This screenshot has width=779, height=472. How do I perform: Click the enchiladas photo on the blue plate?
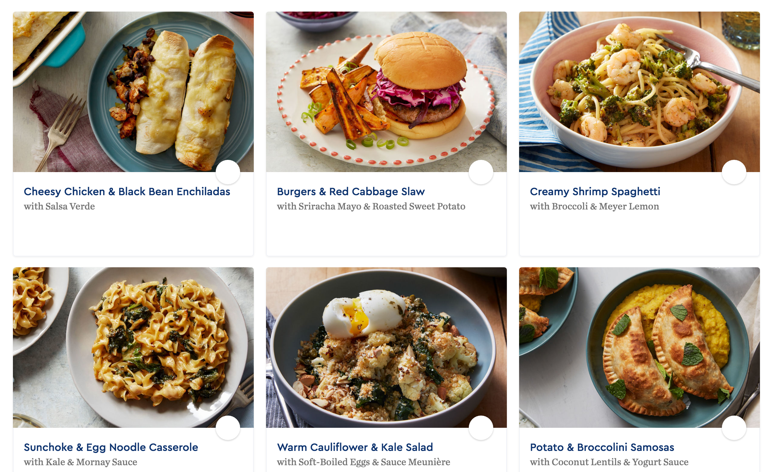[133, 92]
